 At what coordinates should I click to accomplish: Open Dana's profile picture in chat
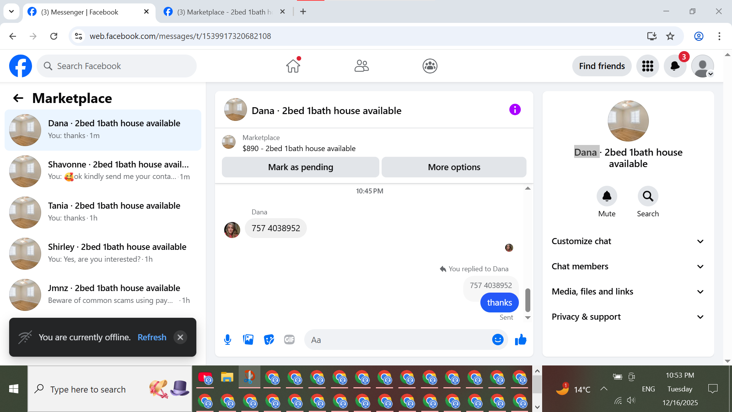tap(232, 230)
